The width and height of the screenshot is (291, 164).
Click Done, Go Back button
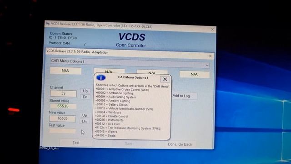[x=180, y=144]
